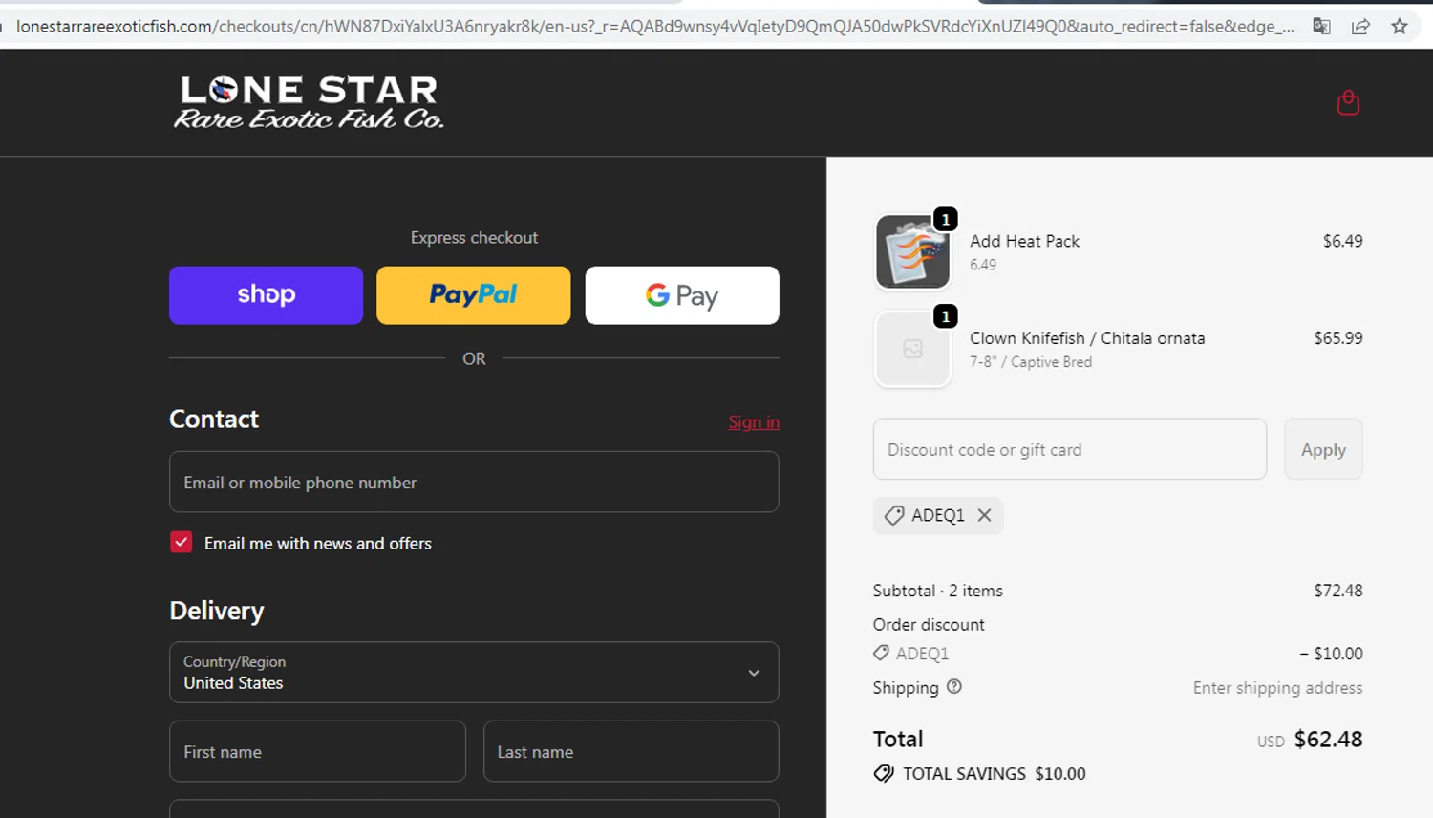Image resolution: width=1433 pixels, height=818 pixels.
Task: Click the shipping help question mark icon
Action: tap(954, 686)
